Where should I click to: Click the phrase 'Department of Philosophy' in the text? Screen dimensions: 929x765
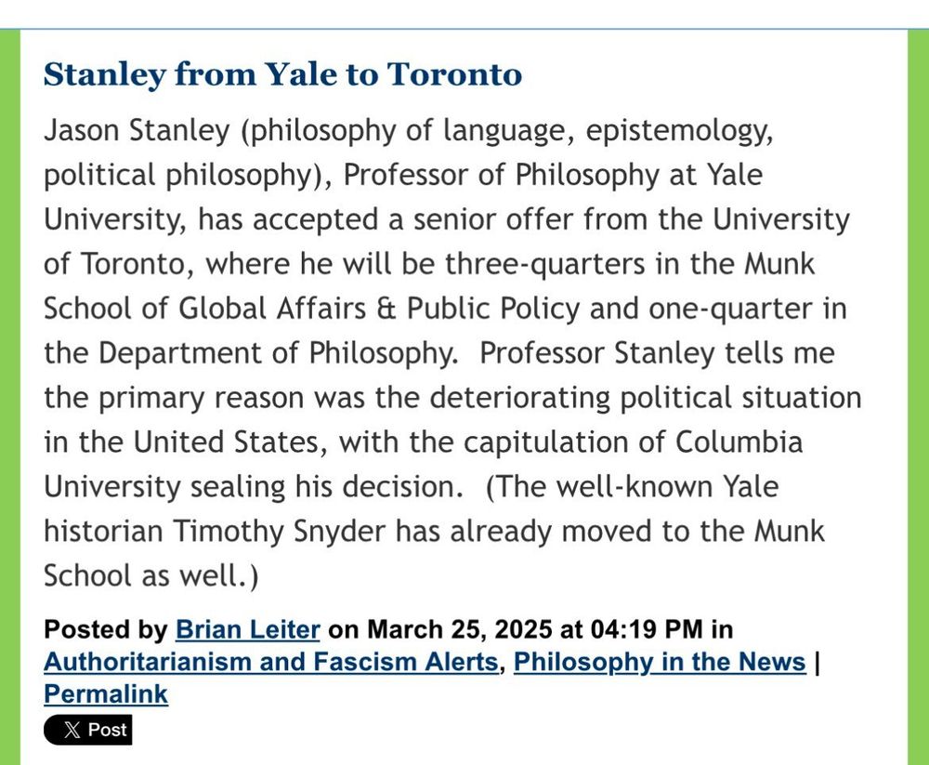(278, 353)
